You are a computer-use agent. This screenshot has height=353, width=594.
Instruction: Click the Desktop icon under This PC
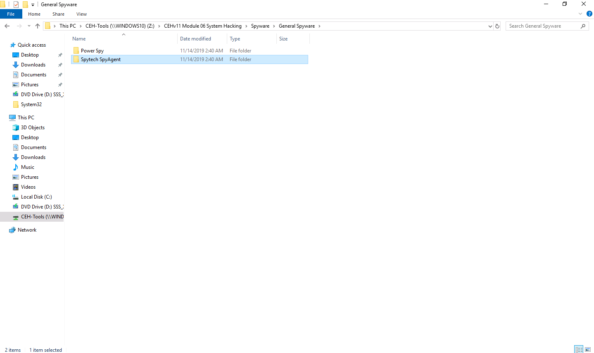[16, 137]
